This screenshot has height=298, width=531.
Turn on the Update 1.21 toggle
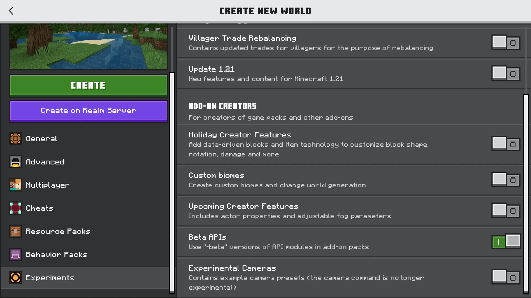(x=506, y=73)
